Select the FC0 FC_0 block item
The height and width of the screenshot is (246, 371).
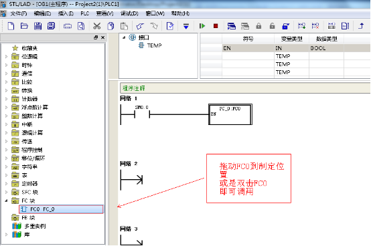coord(61,209)
